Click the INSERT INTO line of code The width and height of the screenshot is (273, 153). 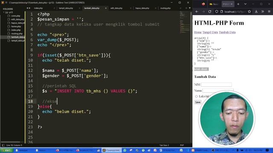click(90, 91)
